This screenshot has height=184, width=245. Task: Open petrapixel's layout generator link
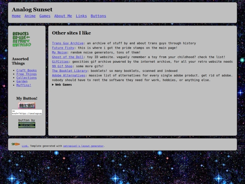tap(83, 146)
